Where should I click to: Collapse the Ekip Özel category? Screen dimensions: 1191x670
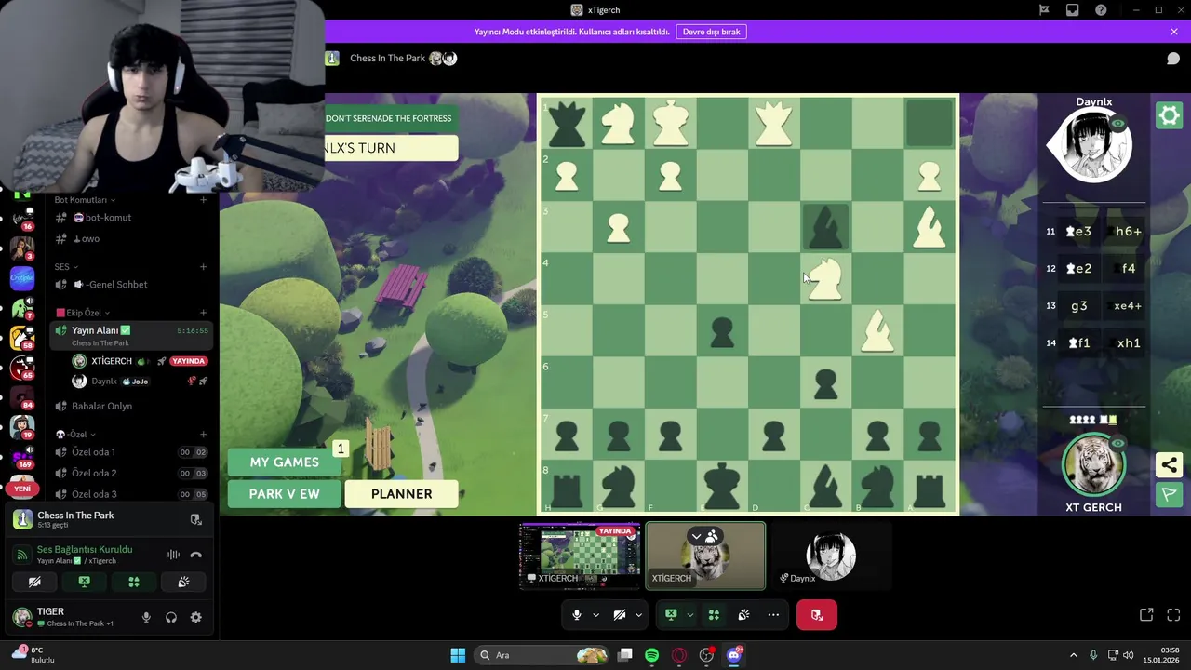83,313
